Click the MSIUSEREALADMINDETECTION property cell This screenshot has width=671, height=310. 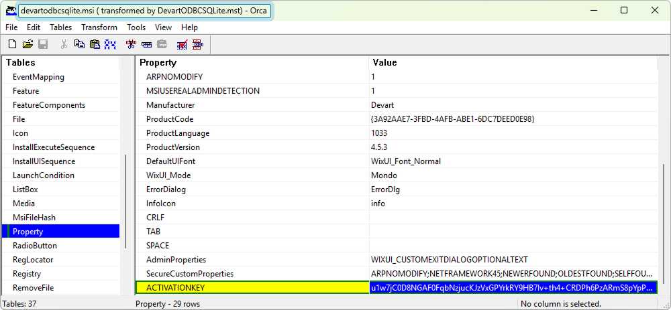pos(252,91)
